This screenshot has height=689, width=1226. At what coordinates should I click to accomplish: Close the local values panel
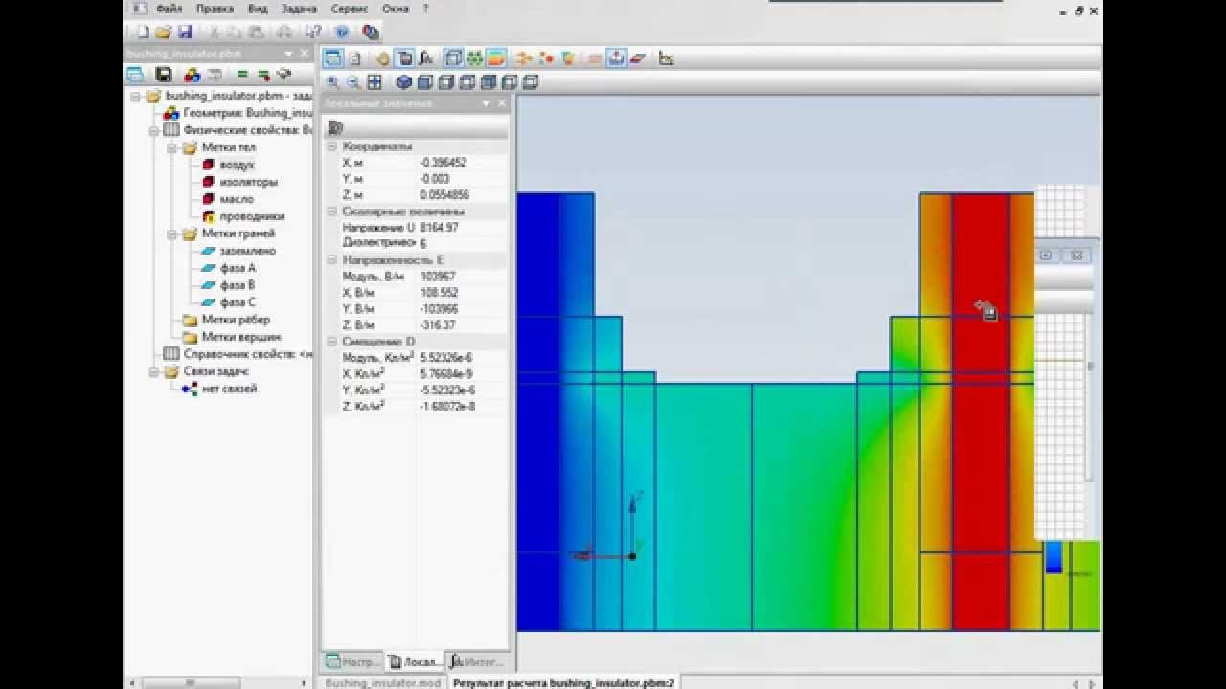click(x=501, y=103)
